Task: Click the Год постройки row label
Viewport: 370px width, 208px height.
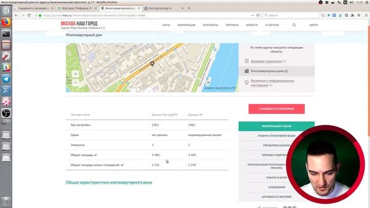Action: [80, 125]
